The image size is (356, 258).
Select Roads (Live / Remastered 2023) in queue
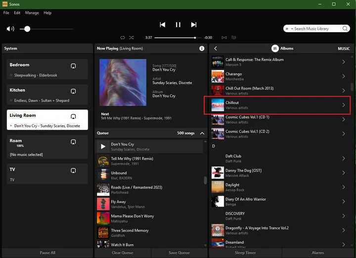[x=150, y=190]
